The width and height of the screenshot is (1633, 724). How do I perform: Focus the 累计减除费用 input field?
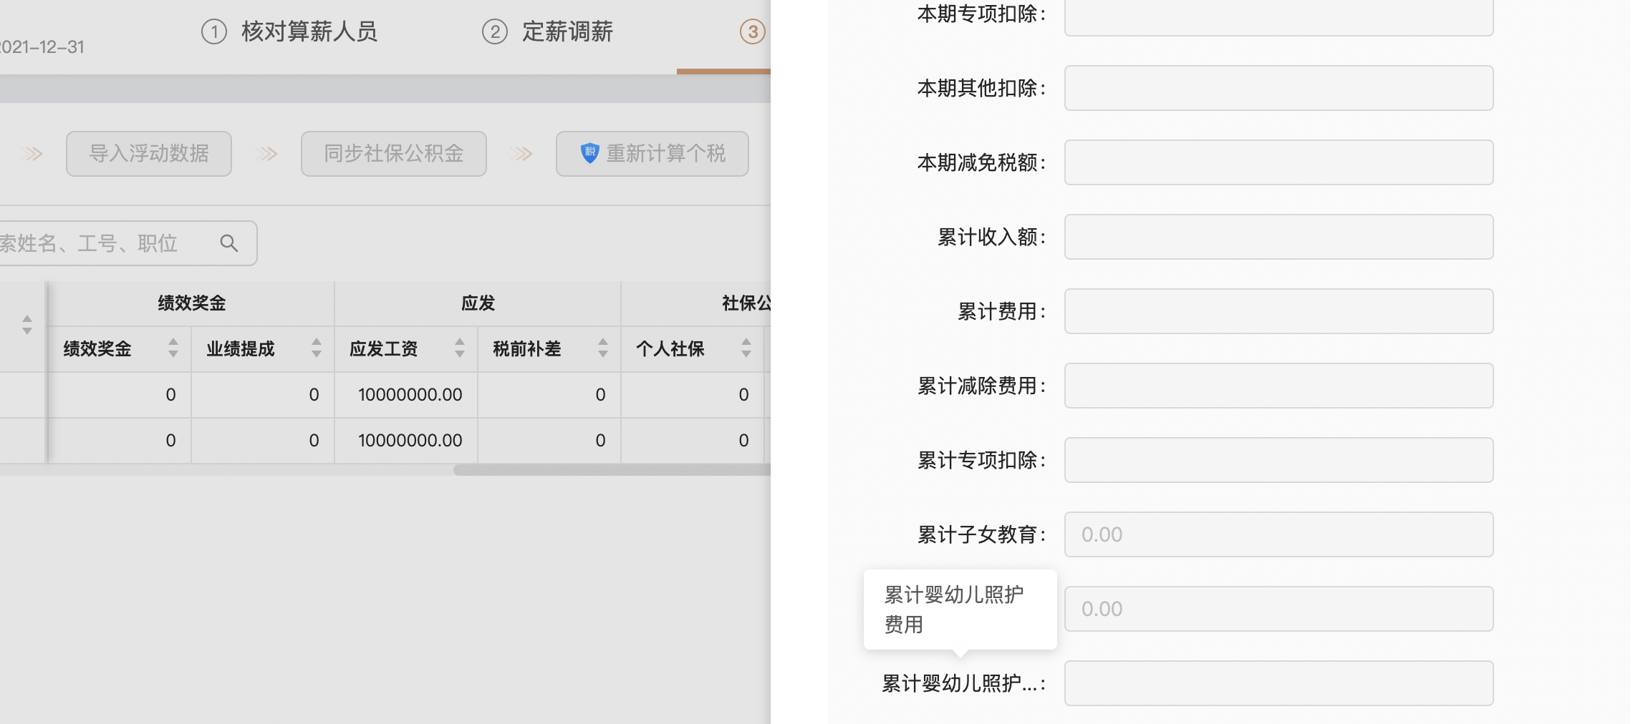pos(1278,386)
